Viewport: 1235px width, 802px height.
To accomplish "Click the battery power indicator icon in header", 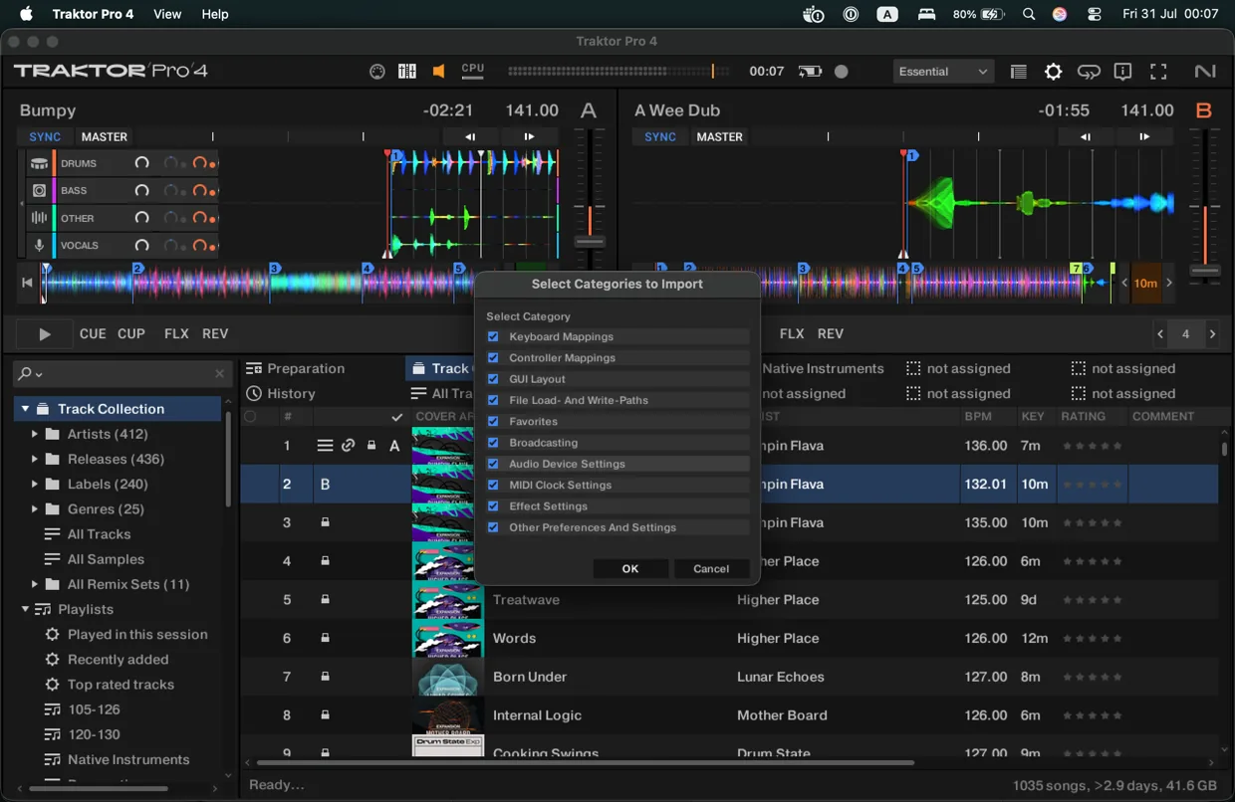I will [x=810, y=72].
